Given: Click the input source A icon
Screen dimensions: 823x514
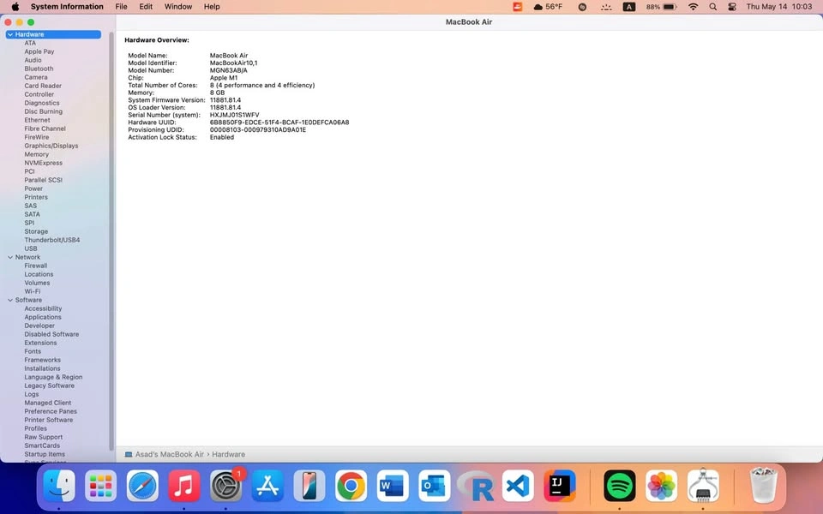Looking at the screenshot, I should (x=628, y=7).
